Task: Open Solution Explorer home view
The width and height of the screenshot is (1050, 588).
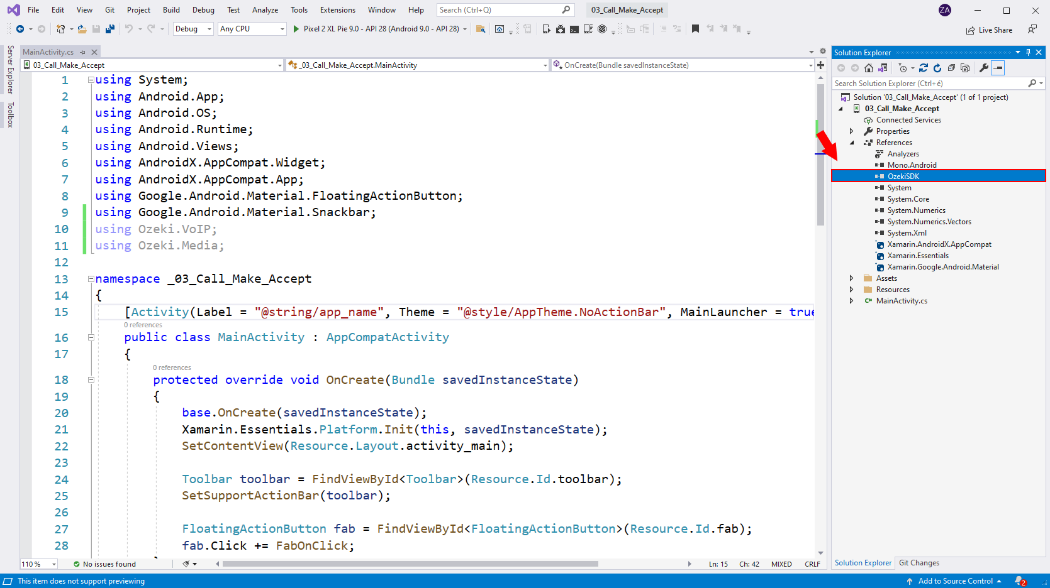Action: tap(869, 68)
